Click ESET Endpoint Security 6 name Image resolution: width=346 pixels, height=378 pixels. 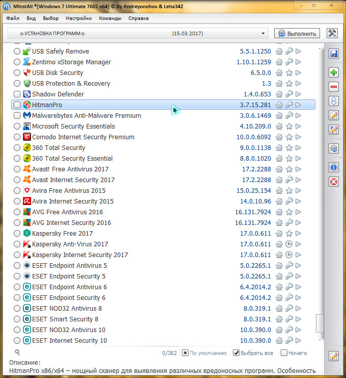(x=69, y=298)
